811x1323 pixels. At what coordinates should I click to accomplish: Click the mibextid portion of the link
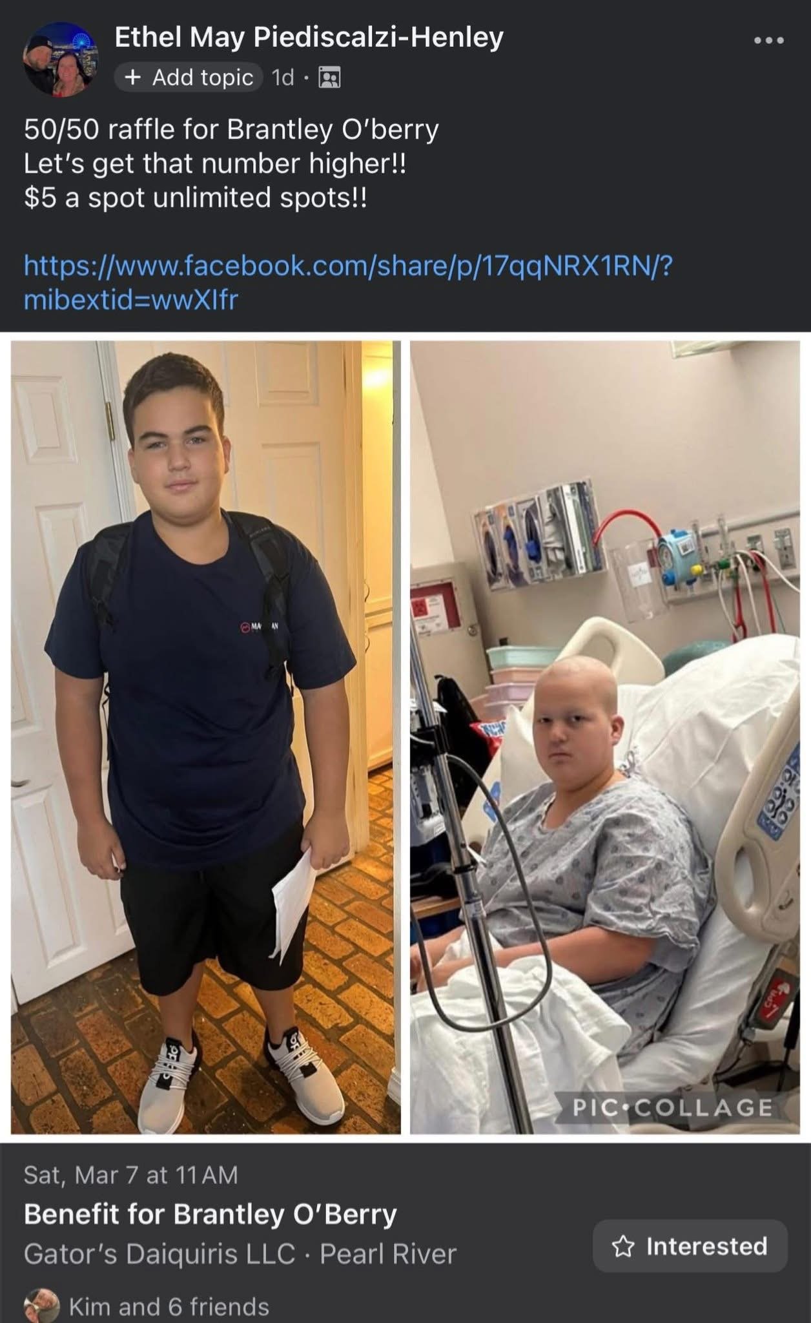pyautogui.click(x=131, y=300)
